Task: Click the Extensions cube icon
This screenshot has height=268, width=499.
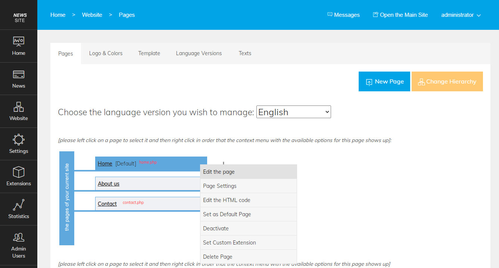Action: (19, 176)
